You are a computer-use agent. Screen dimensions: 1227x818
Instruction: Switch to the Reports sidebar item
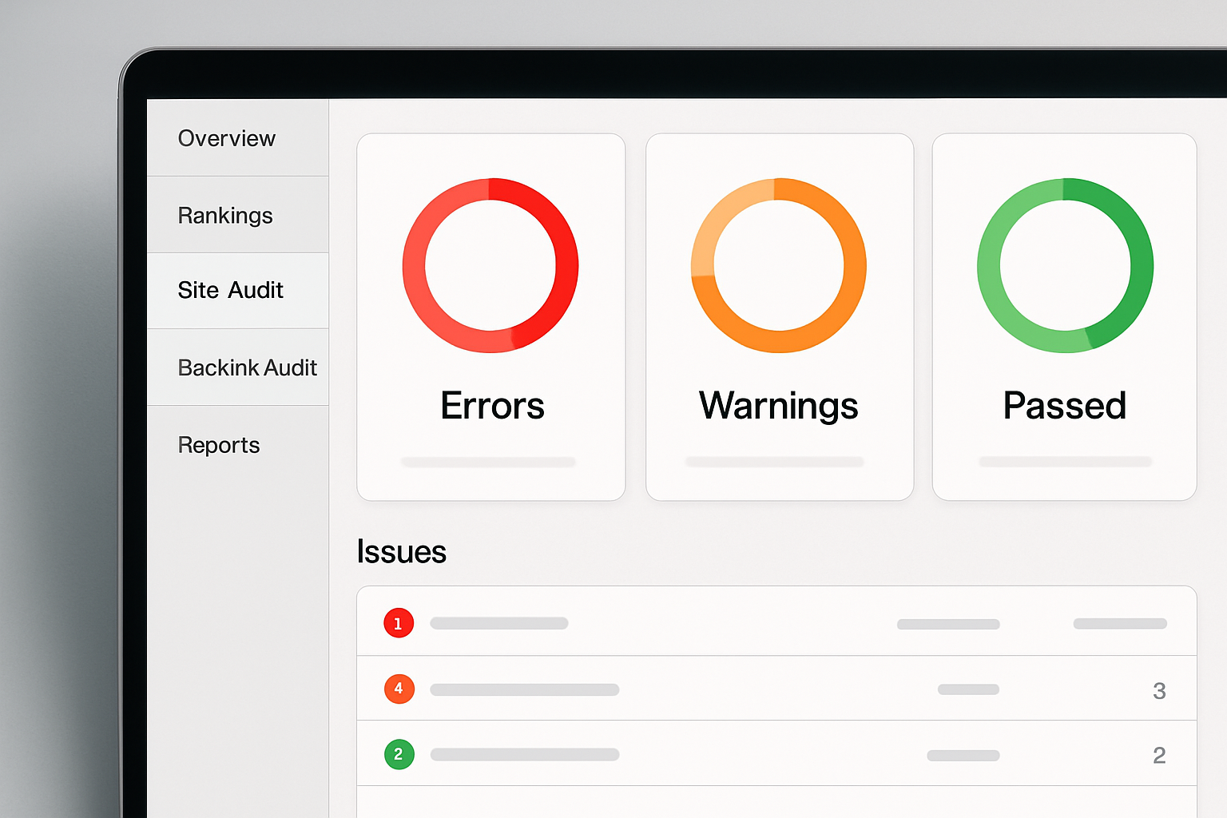coord(219,445)
